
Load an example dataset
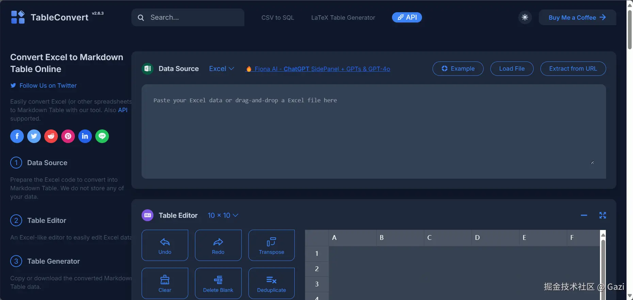(458, 69)
